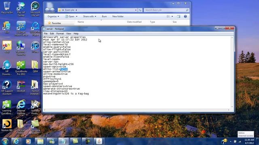The height and width of the screenshot is (145, 259).
Task: Click the Notepad vertical scrollbar
Action: [232, 72]
